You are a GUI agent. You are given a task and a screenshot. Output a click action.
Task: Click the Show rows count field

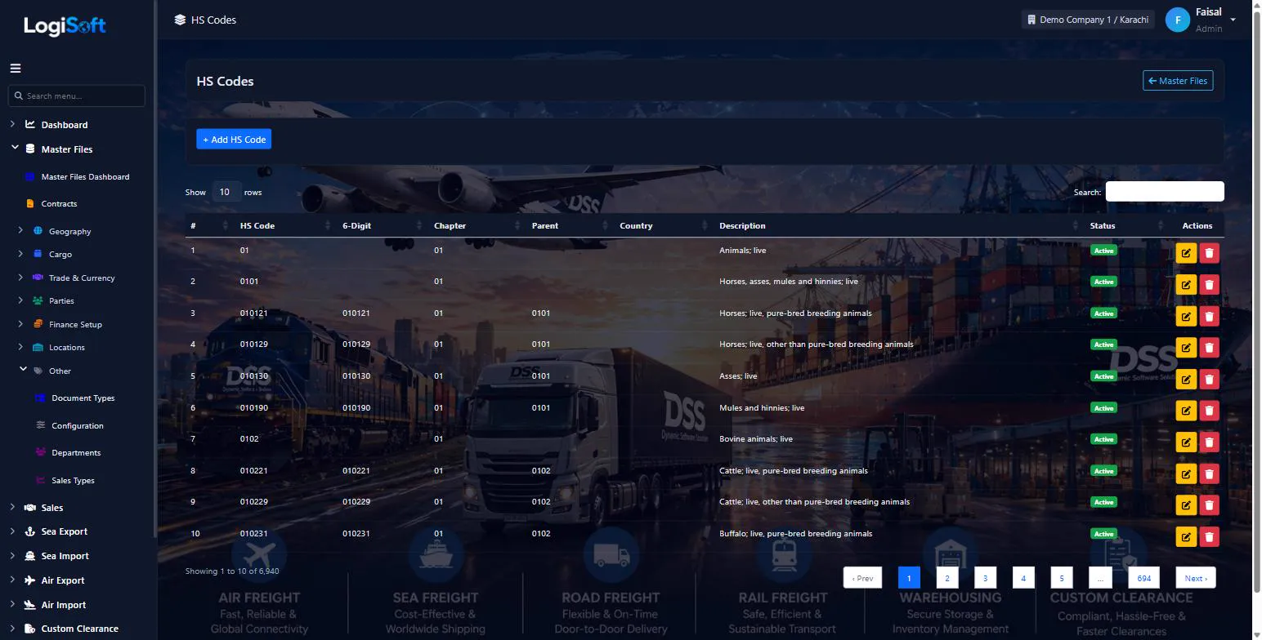226,192
